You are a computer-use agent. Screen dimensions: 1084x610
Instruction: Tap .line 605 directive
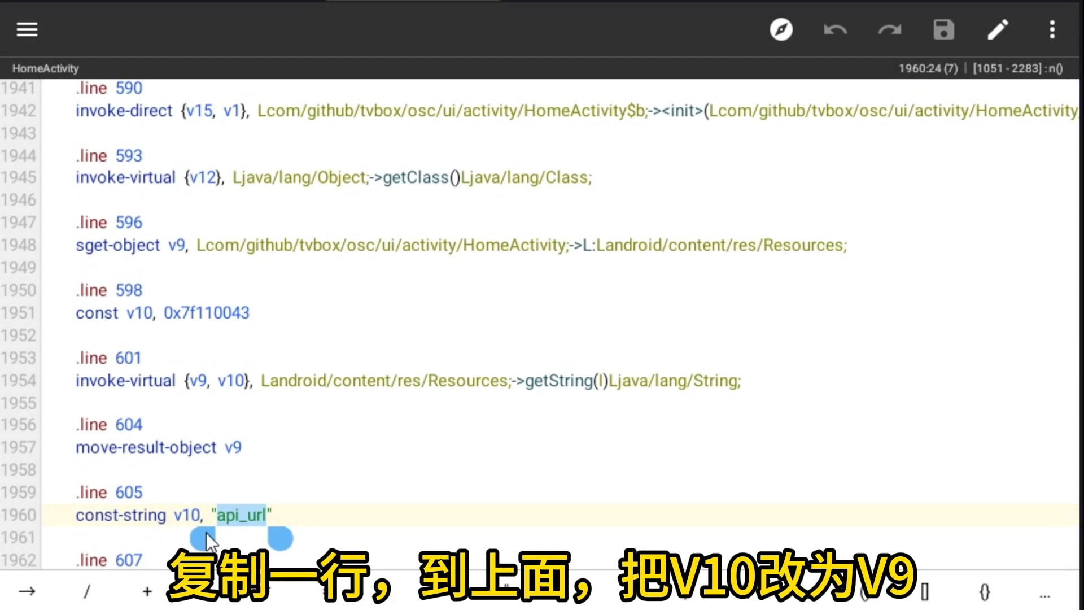(109, 493)
